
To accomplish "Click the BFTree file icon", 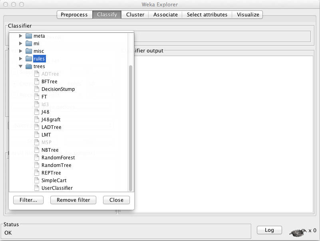I will (37, 81).
